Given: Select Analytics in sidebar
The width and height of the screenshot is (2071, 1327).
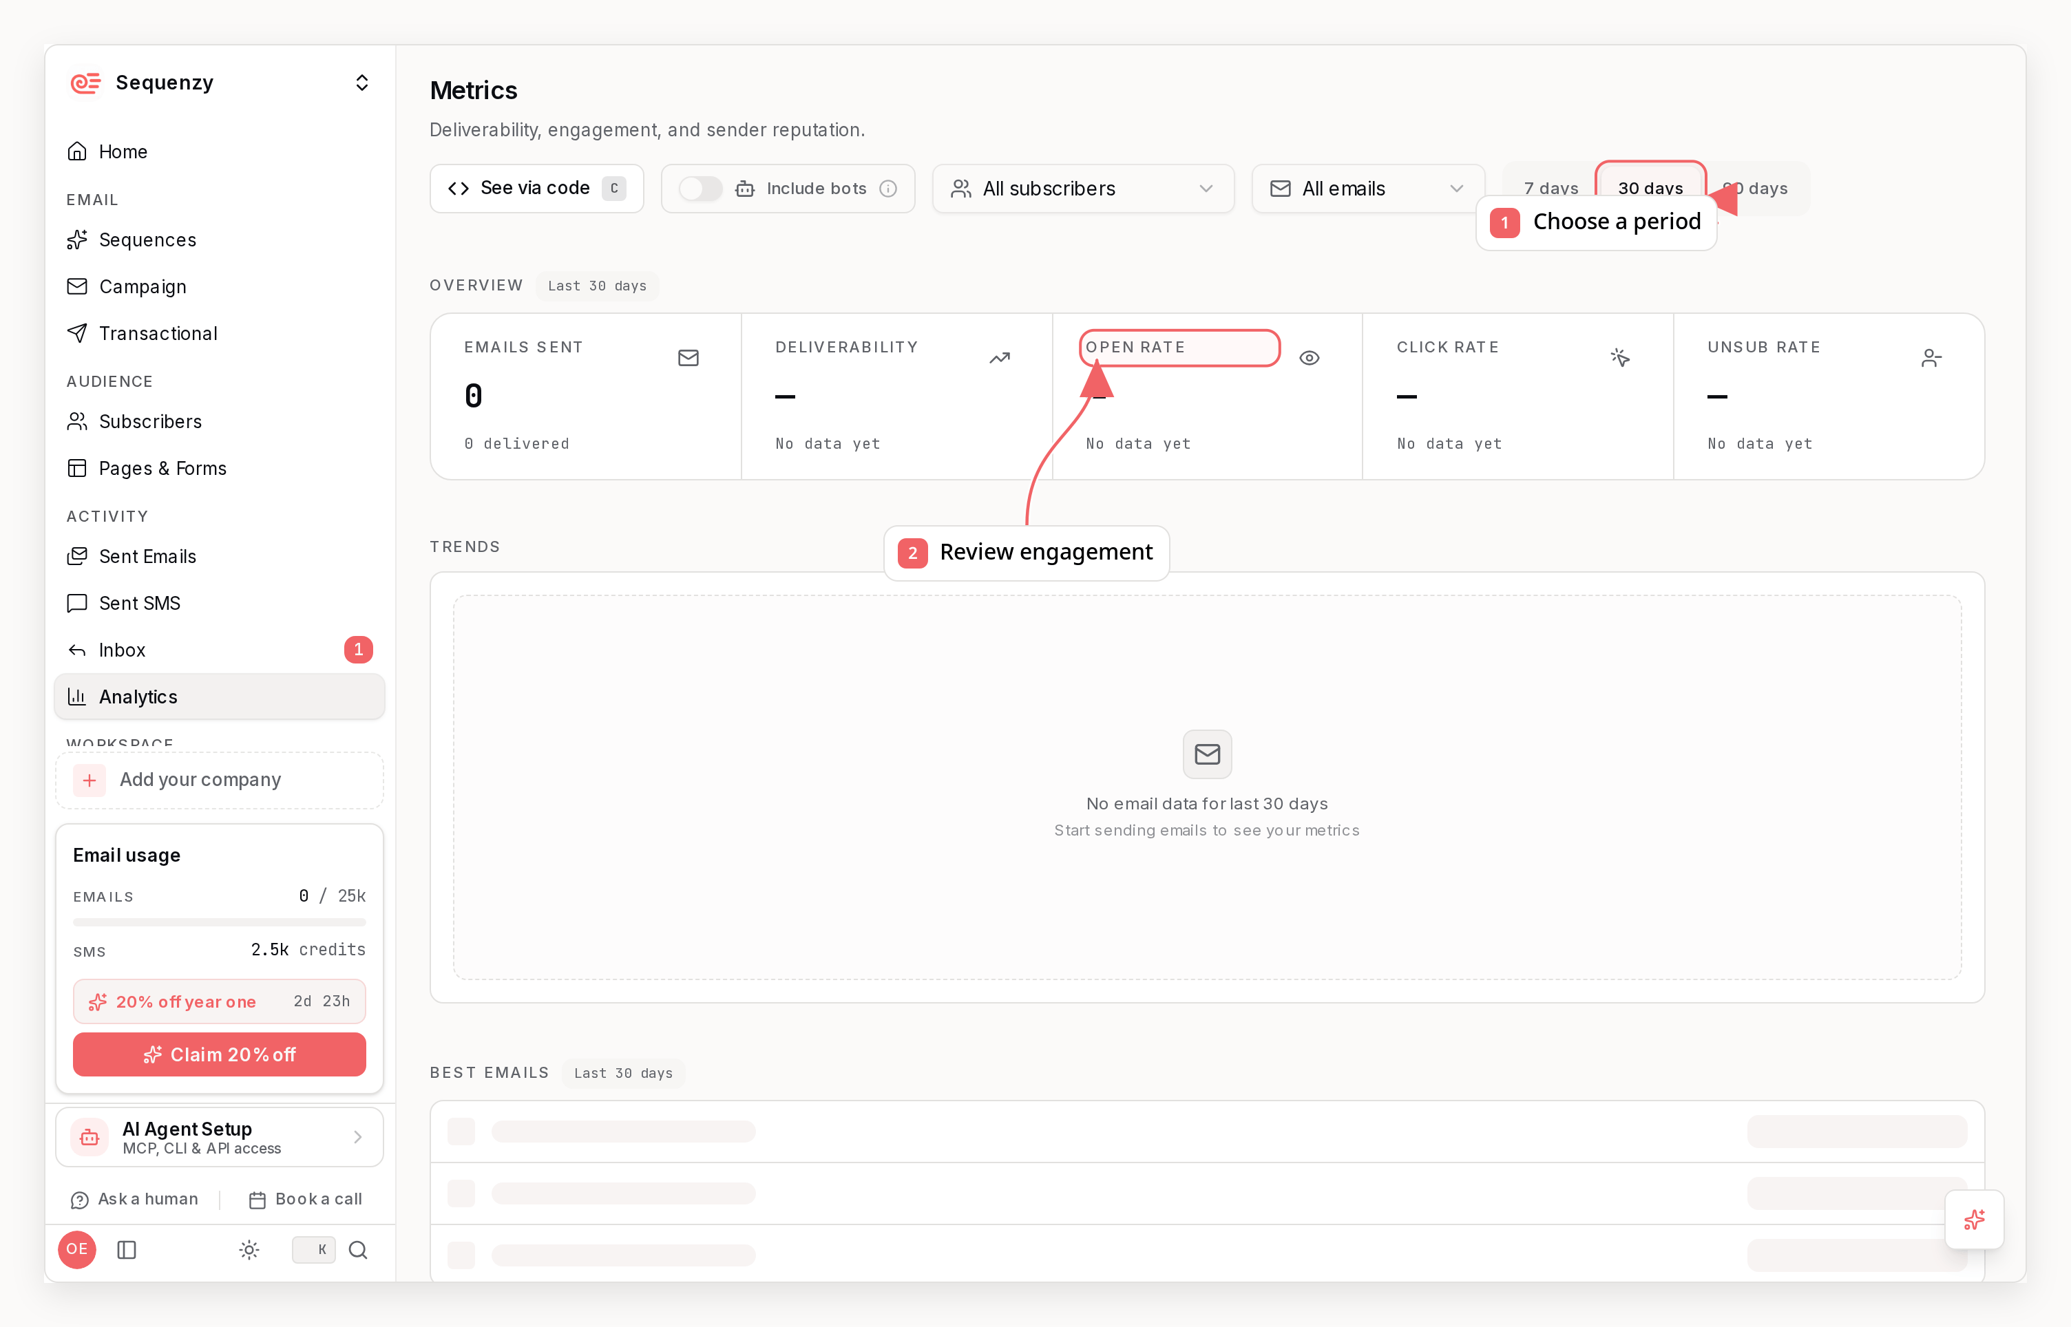Looking at the screenshot, I should 219,697.
